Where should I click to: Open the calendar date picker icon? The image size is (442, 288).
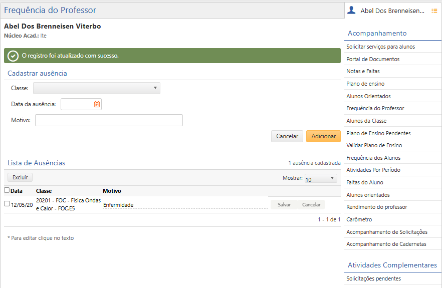point(97,104)
